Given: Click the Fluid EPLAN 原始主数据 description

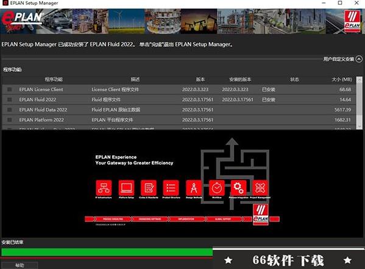Looking at the screenshot, I should click(116, 110).
